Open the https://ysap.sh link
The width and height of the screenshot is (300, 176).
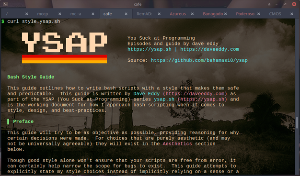click(150, 49)
